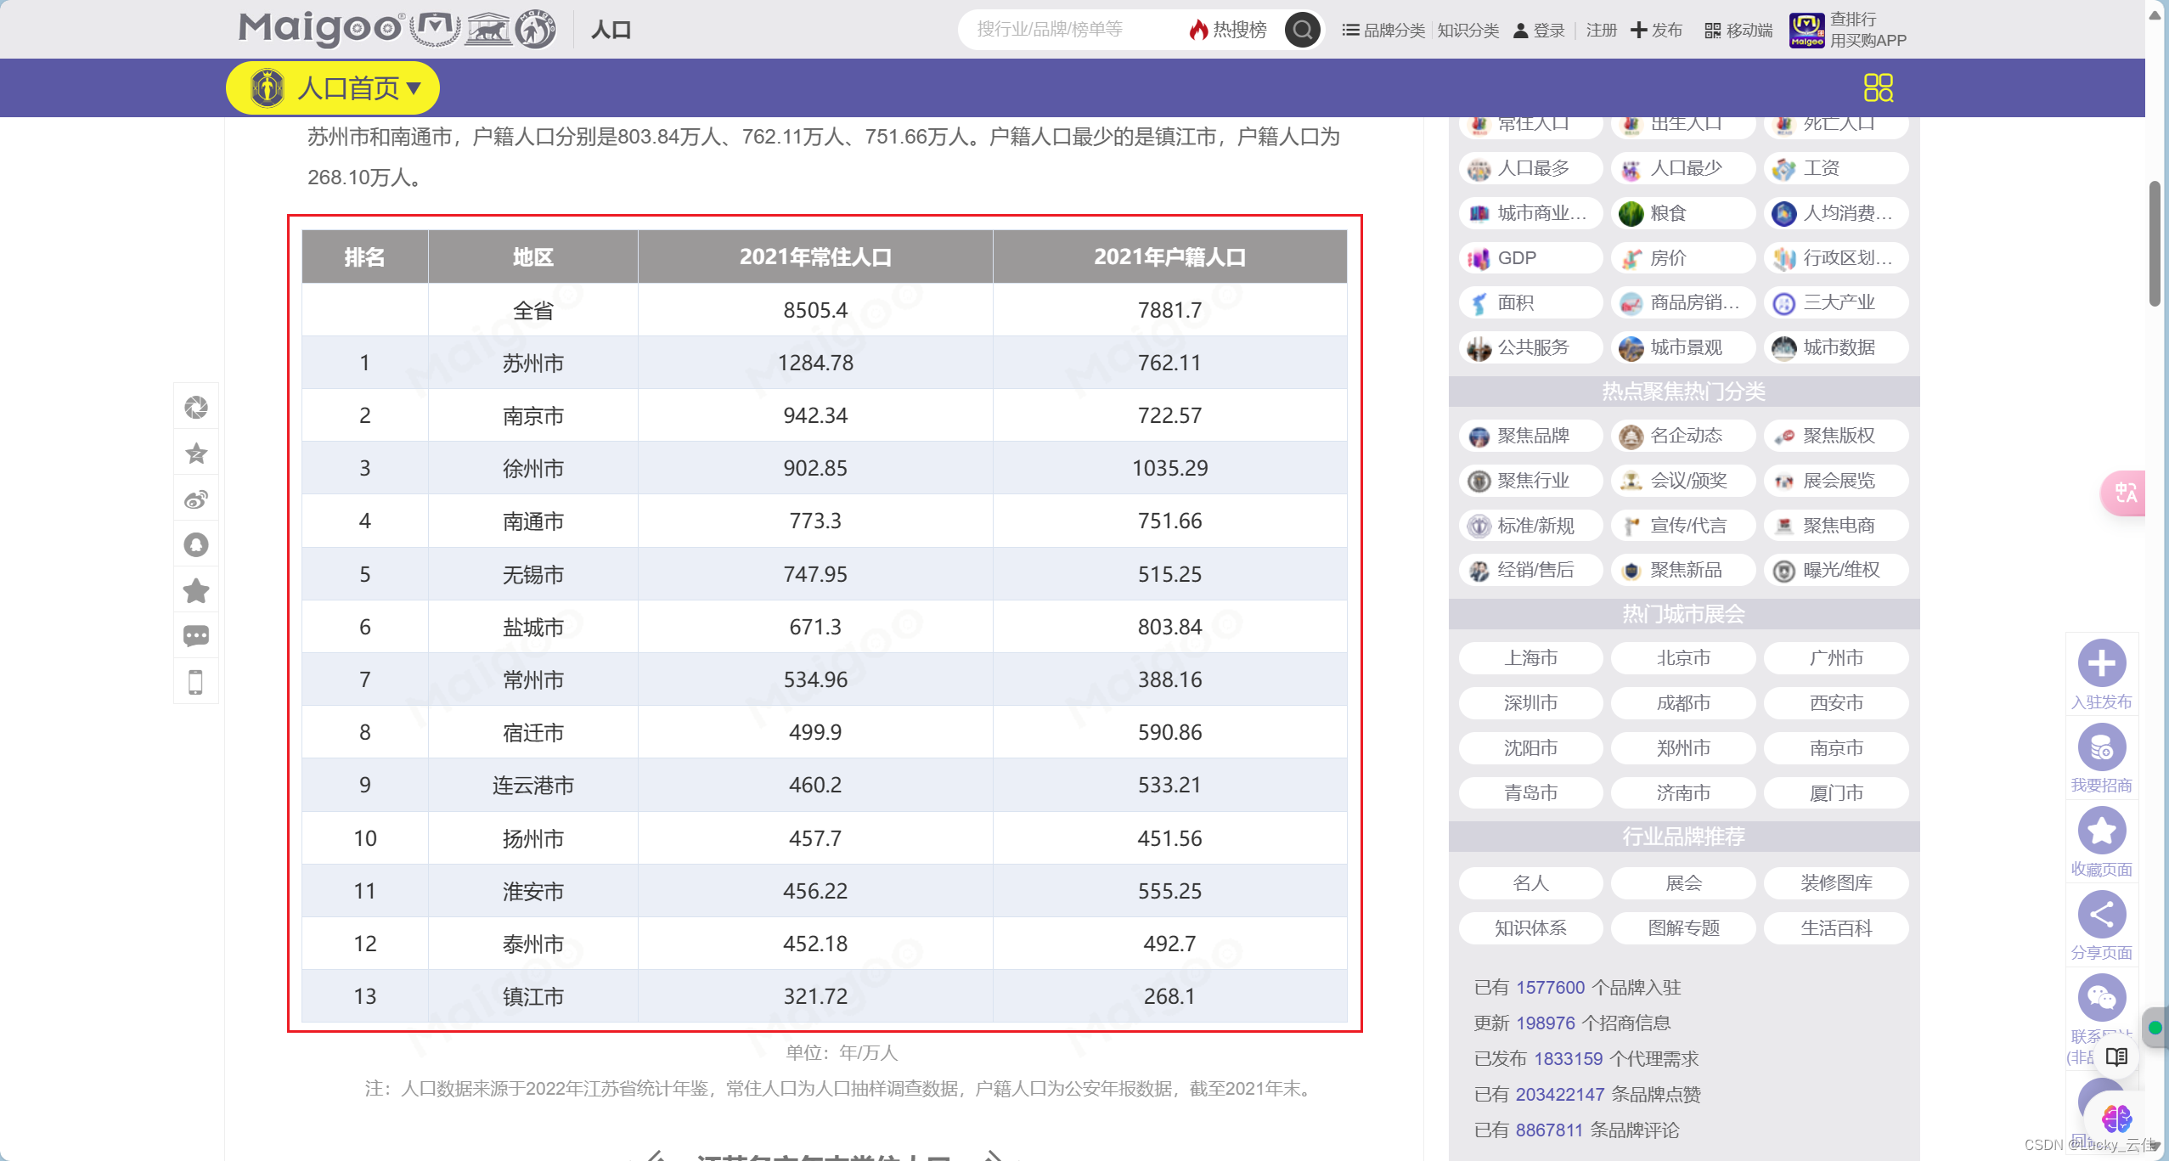Click the 发布 publish plus button
Image resolution: width=2169 pixels, height=1161 pixels.
tap(1656, 31)
